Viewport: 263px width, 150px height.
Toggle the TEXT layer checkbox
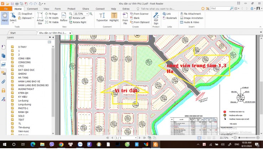(12, 120)
